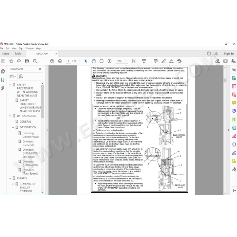Open Cylinders (General) bookmark
The width and height of the screenshot is (237, 237).
pyautogui.click(x=28, y=143)
